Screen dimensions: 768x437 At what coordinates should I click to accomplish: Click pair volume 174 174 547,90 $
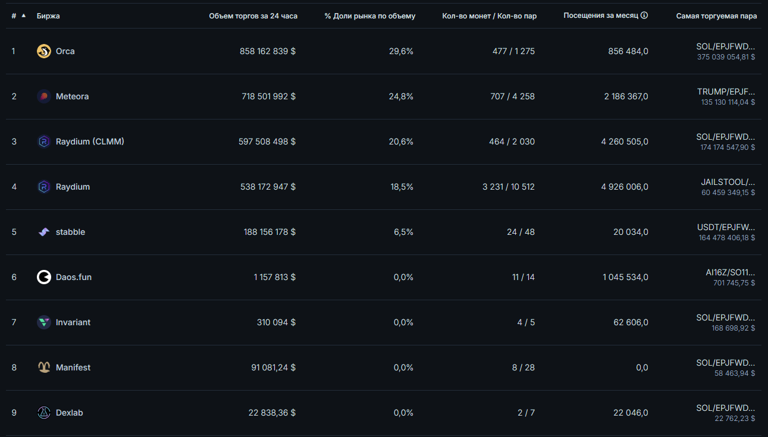(728, 147)
